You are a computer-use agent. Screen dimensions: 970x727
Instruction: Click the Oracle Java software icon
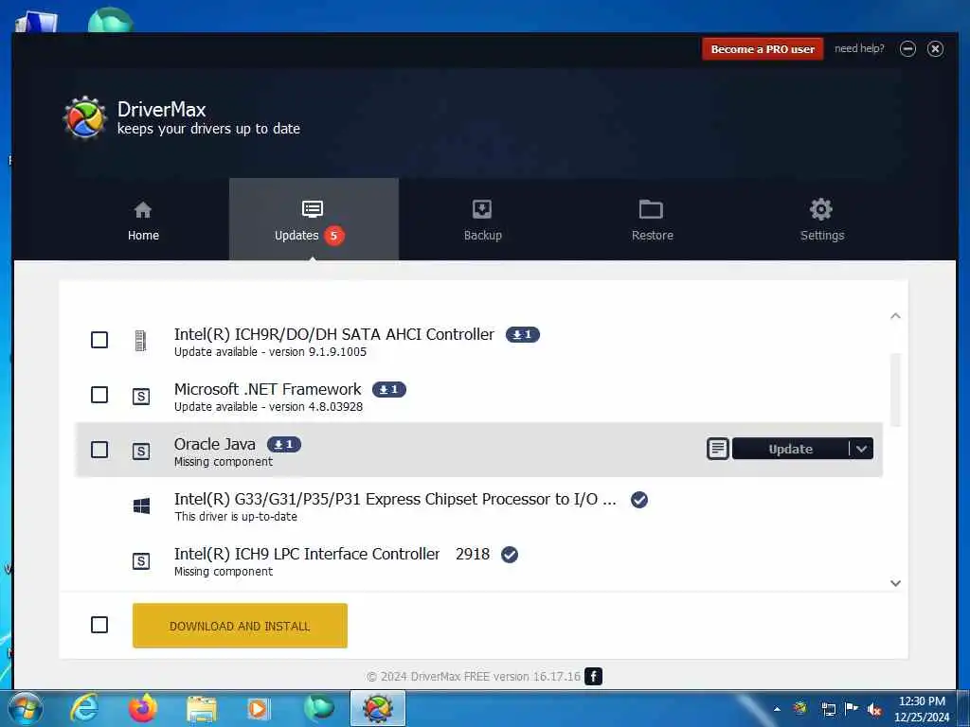click(141, 452)
